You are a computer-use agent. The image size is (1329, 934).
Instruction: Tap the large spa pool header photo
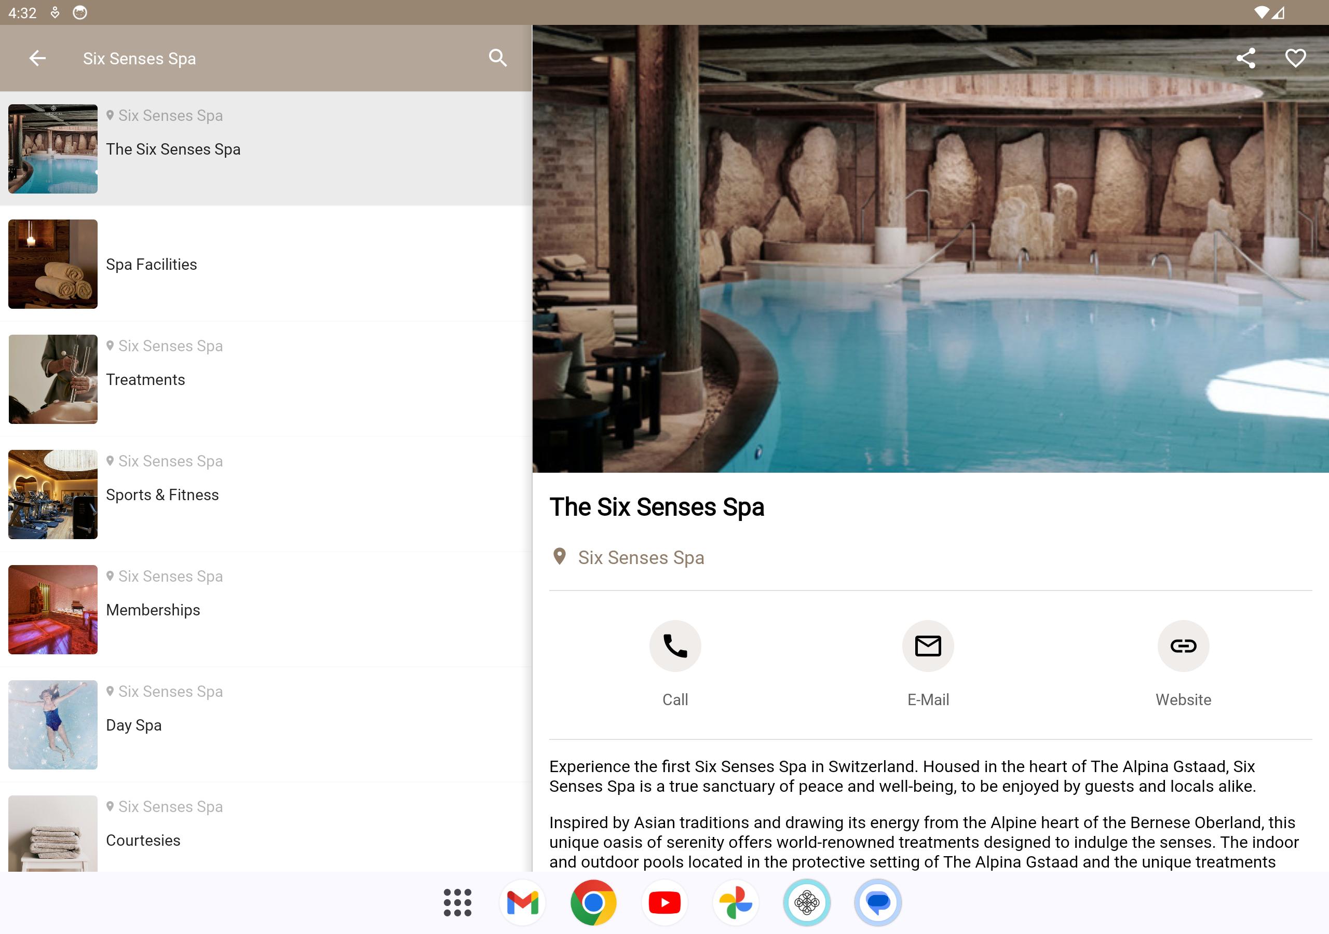pos(930,249)
